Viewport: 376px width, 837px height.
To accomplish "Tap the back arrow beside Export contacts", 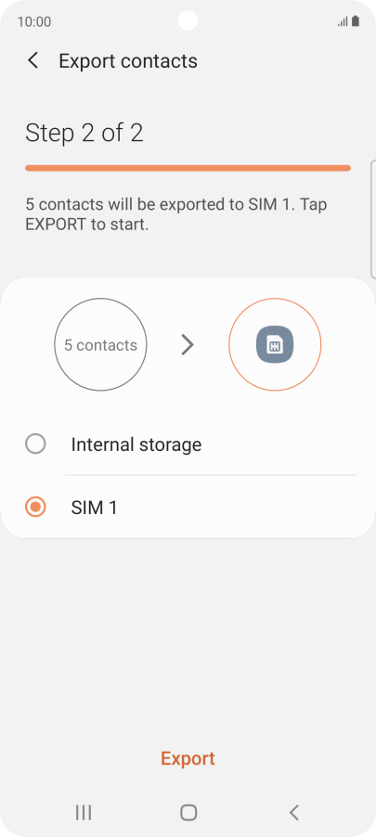I will point(33,61).
